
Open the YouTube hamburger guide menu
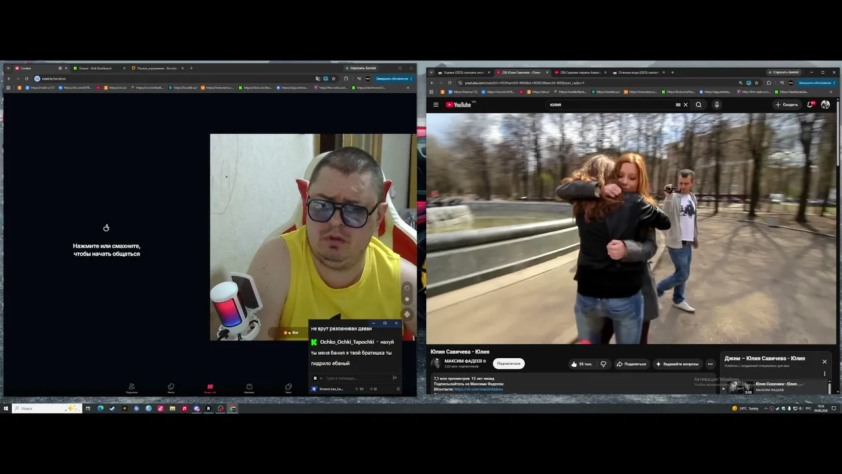pyautogui.click(x=435, y=105)
